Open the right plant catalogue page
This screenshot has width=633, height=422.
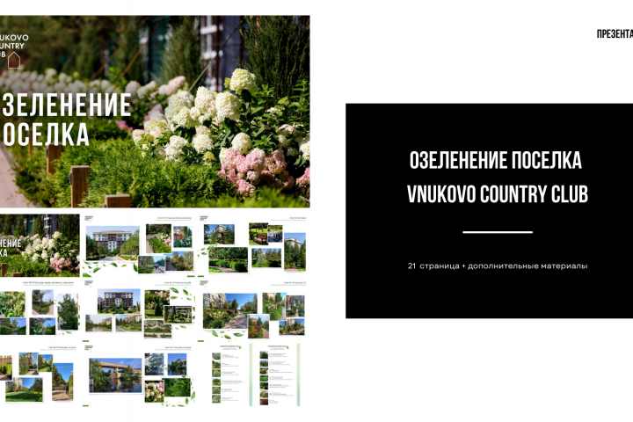tap(275, 375)
